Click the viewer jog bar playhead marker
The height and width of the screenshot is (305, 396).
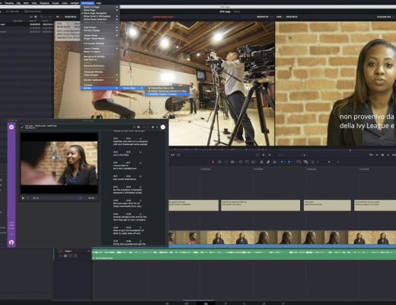pos(350,150)
